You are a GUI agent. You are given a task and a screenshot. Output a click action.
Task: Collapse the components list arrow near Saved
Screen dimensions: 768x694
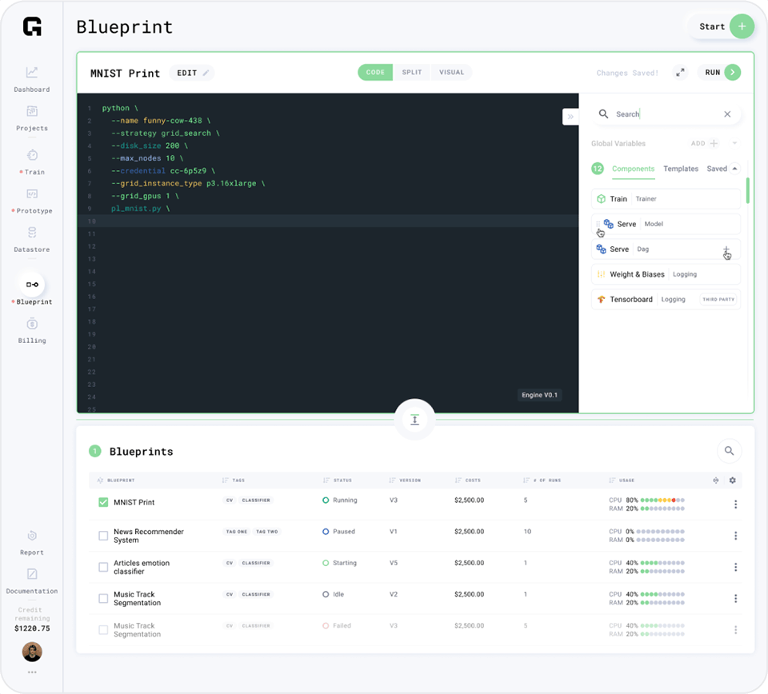[734, 169]
